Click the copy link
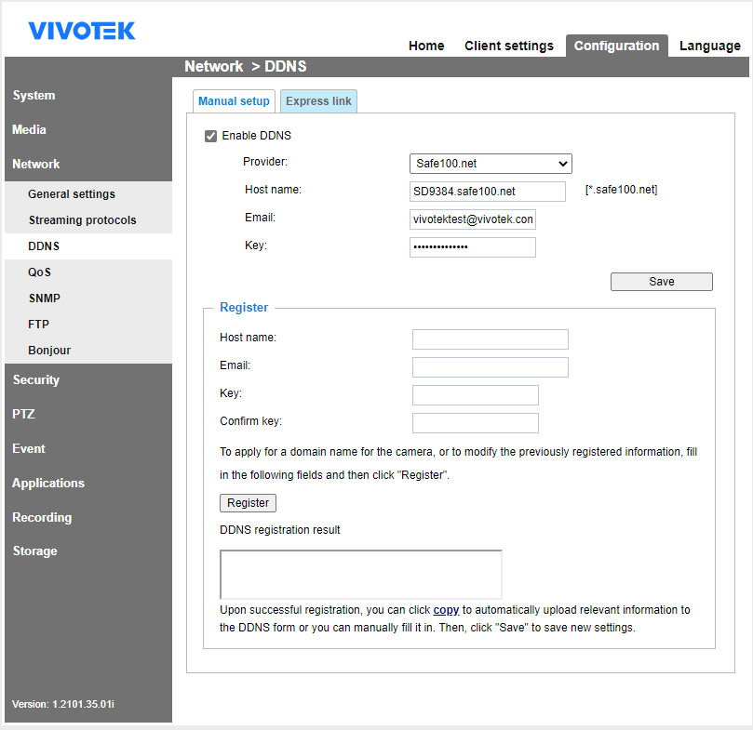The height and width of the screenshot is (730, 753). 446,610
